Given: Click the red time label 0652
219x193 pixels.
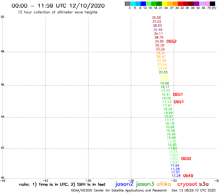Looking at the screenshot, I should coord(172,41).
